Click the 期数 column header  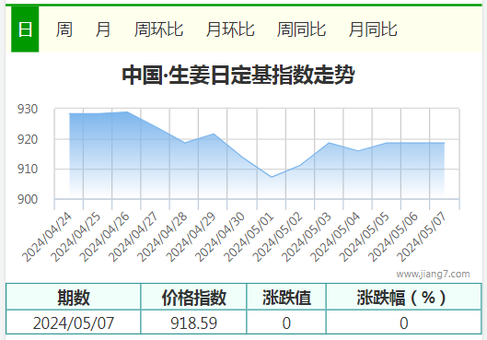[x=74, y=297]
